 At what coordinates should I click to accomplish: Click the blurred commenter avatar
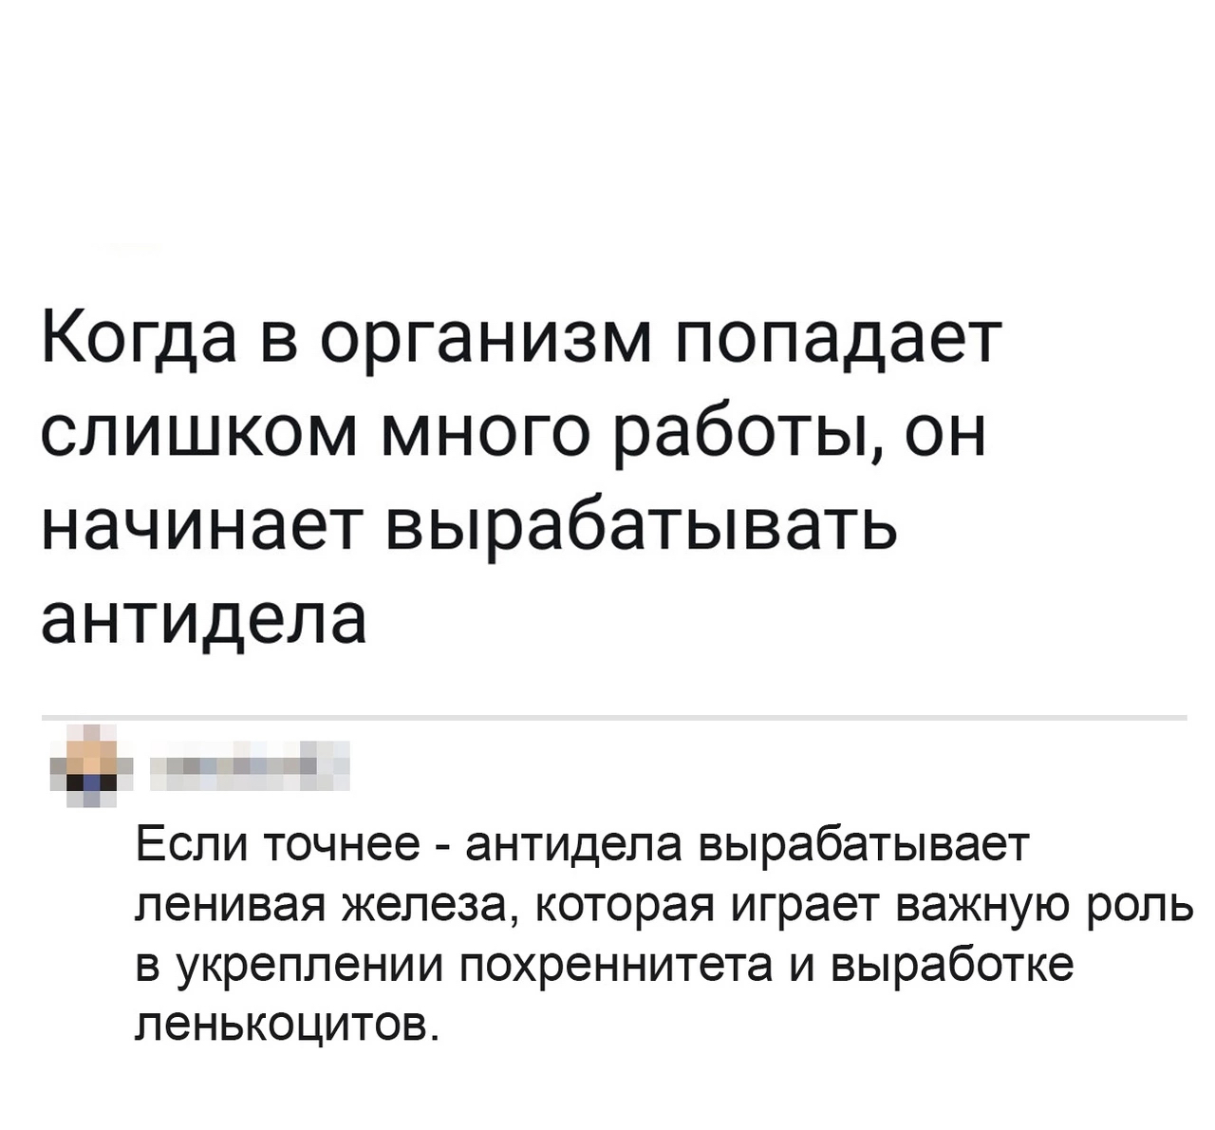92,766
